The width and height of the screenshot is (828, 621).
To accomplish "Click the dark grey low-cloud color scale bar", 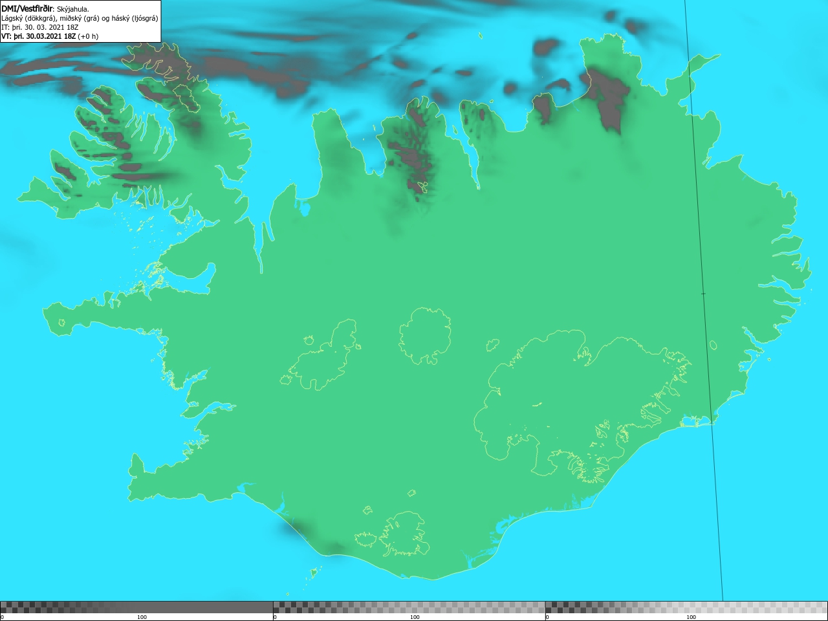I will [136, 607].
